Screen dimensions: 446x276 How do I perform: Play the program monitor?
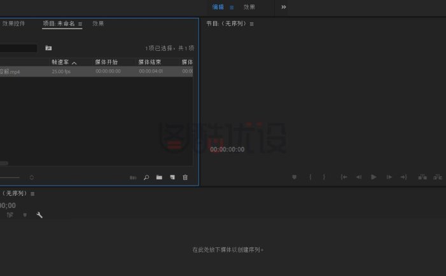(373, 177)
